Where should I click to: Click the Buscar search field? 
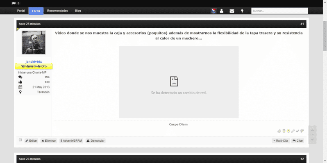[279, 11]
